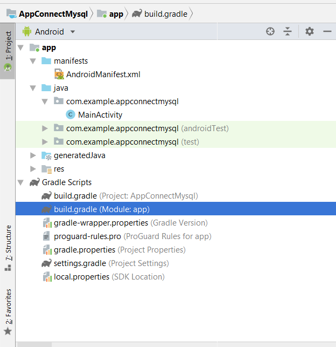Viewport: 336px width, 347px height.
Task: Click the local.properties file icon
Action: click(x=47, y=277)
